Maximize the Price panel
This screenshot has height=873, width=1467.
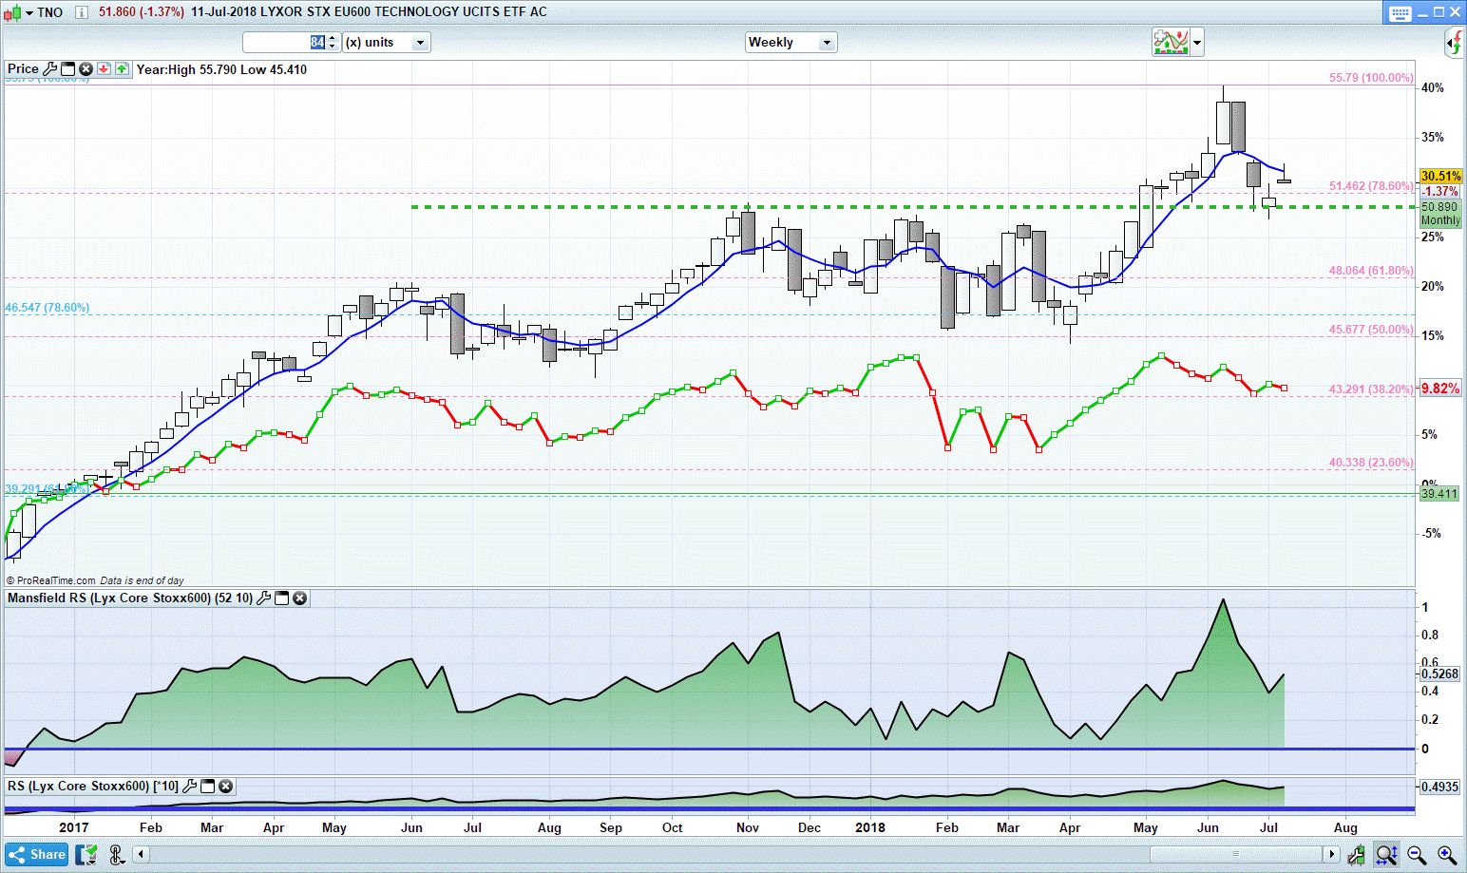coord(68,68)
